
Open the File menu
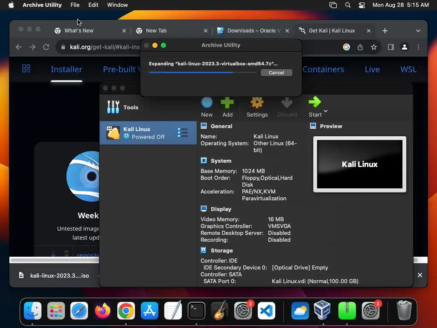click(75, 5)
